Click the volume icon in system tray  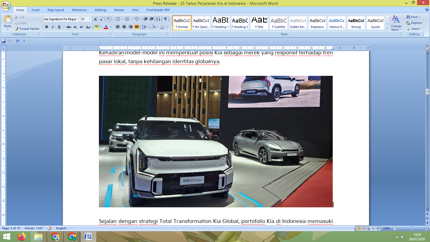coord(402,237)
